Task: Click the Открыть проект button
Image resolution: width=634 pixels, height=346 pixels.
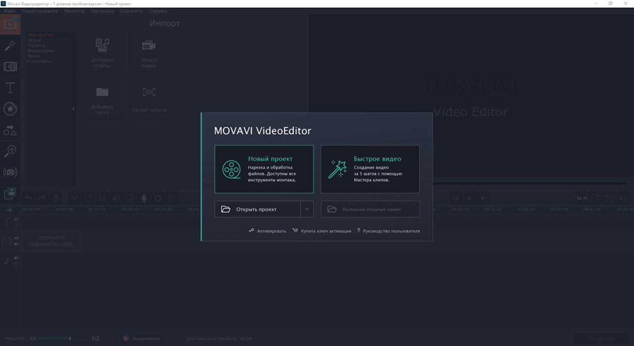Action: coord(258,209)
